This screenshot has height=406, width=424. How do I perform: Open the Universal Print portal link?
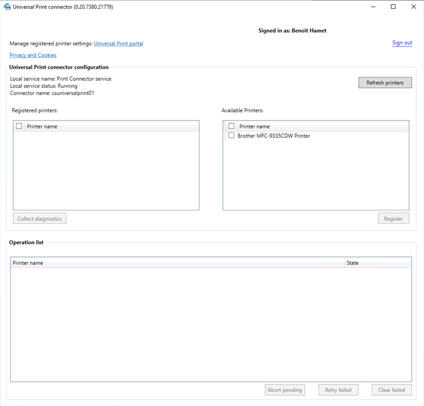coord(118,43)
